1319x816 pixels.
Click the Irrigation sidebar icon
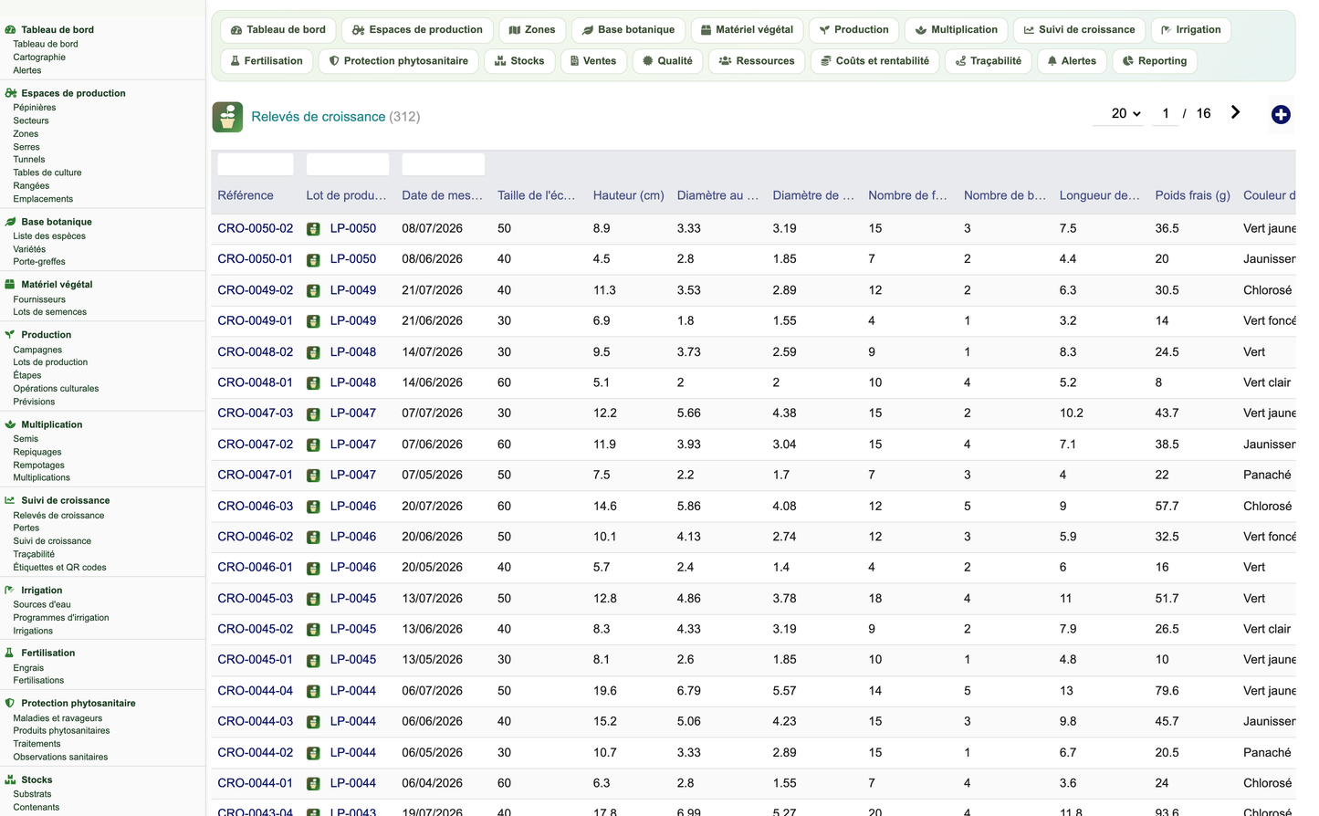(10, 591)
